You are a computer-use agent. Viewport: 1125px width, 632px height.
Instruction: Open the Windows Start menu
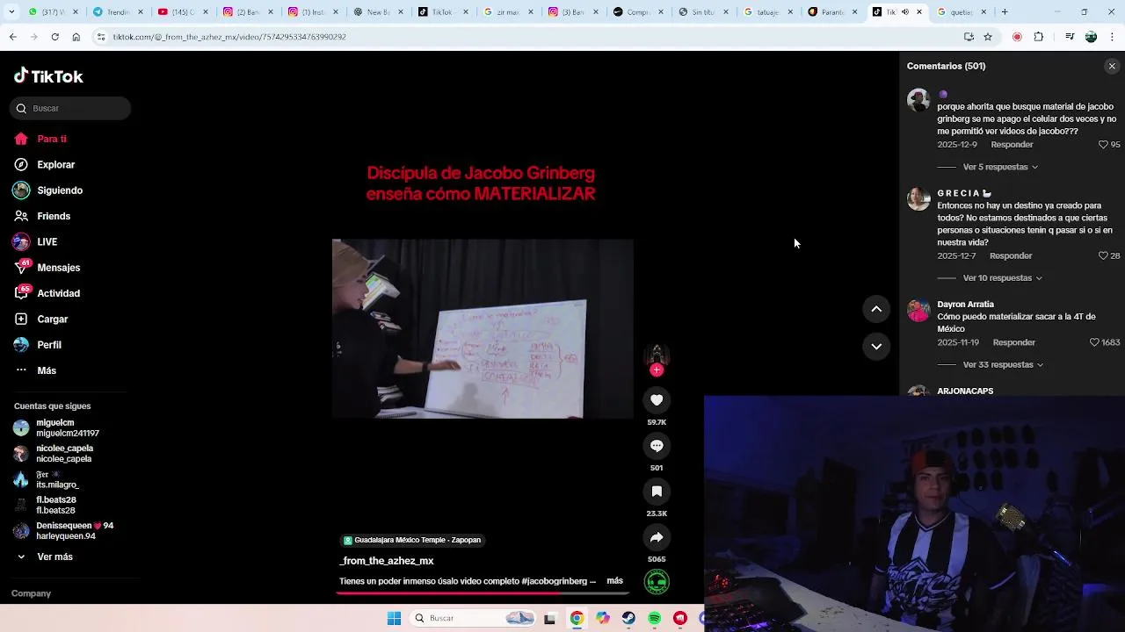pos(394,618)
